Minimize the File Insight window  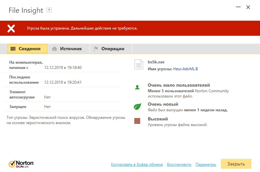(x=238, y=7)
